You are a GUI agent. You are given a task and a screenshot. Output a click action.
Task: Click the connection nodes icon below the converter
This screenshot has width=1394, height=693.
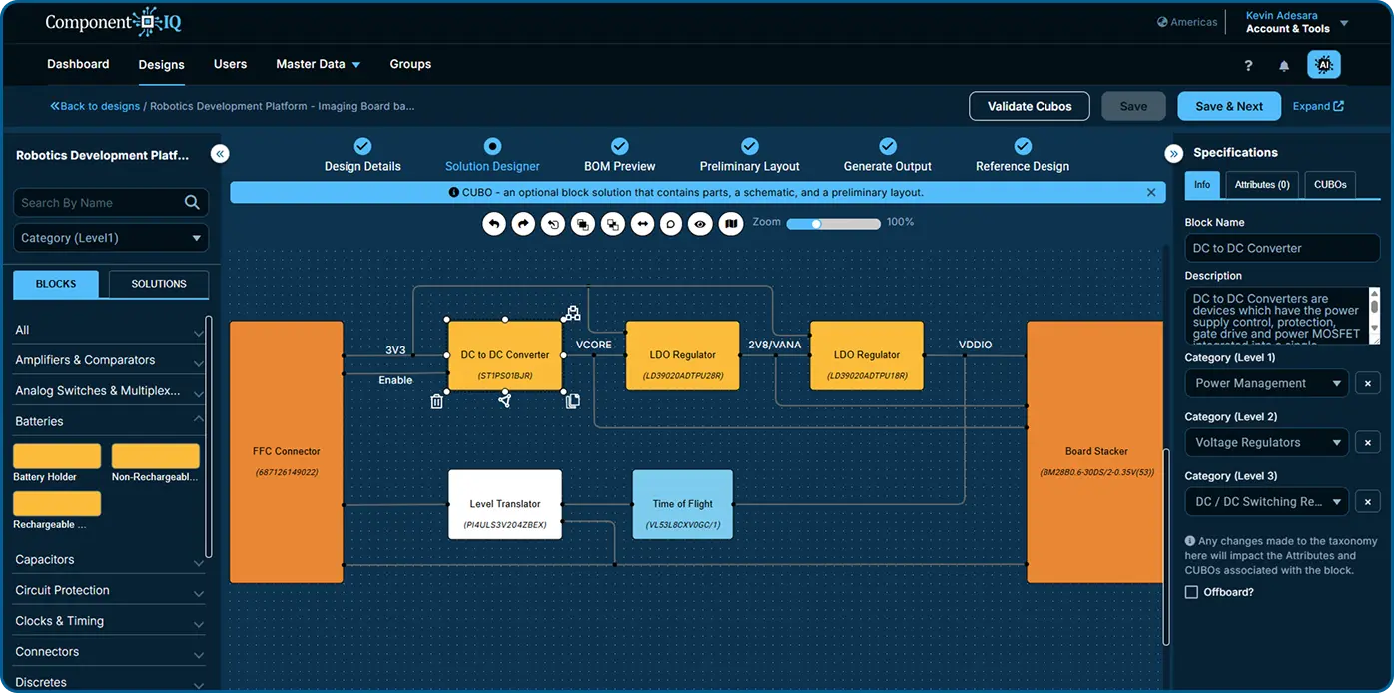pos(504,400)
